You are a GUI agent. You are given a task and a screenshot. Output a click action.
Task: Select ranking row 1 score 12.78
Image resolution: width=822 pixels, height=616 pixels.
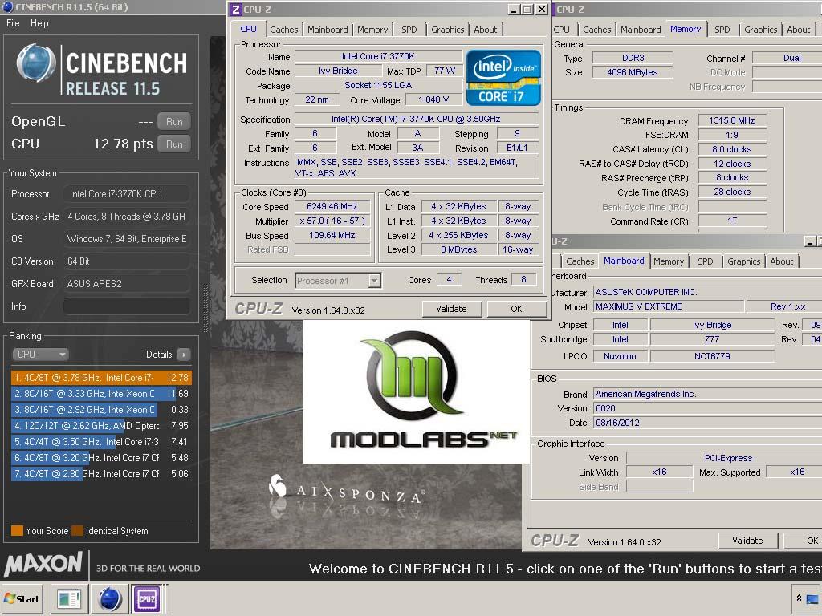click(101, 378)
